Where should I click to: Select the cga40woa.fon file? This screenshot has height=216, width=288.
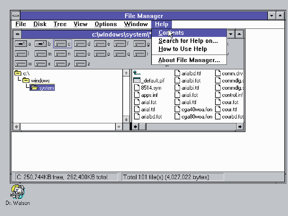pos(193,109)
